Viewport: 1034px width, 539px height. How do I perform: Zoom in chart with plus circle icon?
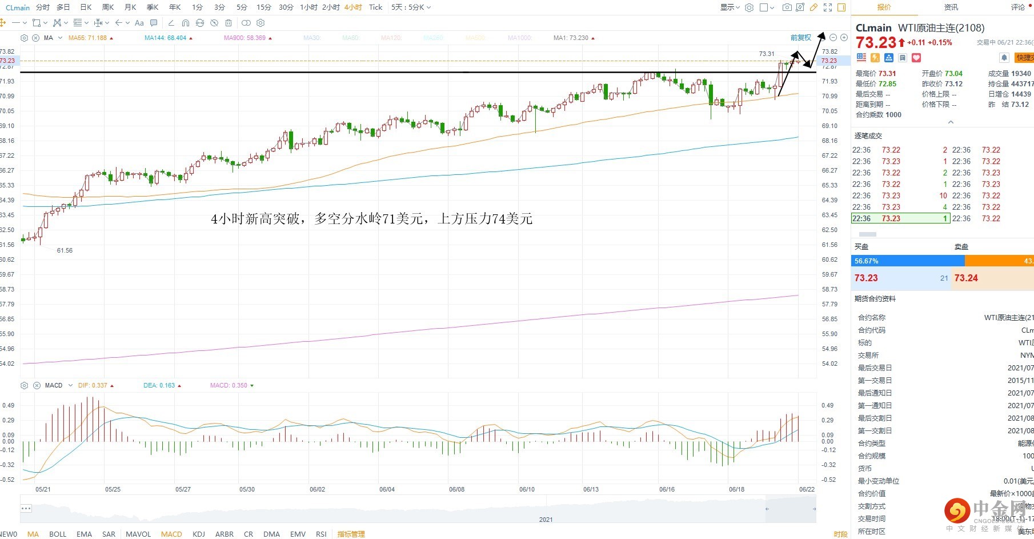pos(844,38)
